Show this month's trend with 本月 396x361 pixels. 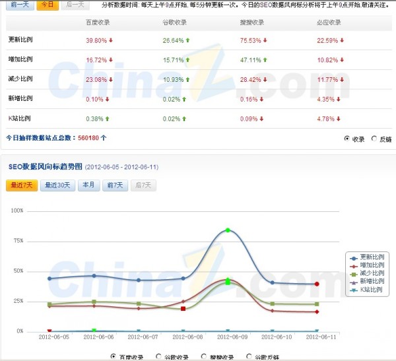pos(89,185)
